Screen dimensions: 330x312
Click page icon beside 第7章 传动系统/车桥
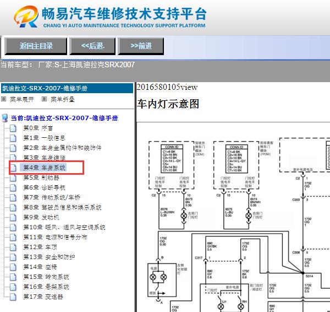13,197
